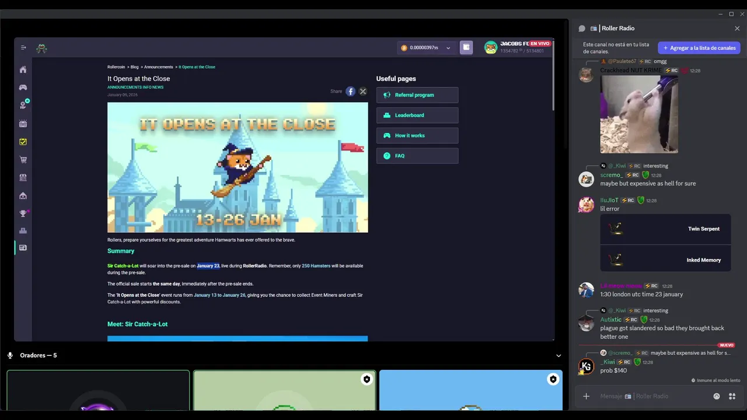This screenshot has height=420, width=747.
Task: Click the 'Meet: Sir Catch-a-Lot' heading
Action: pos(137,324)
